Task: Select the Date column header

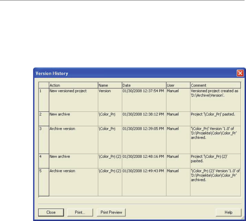Action: (x=144, y=85)
